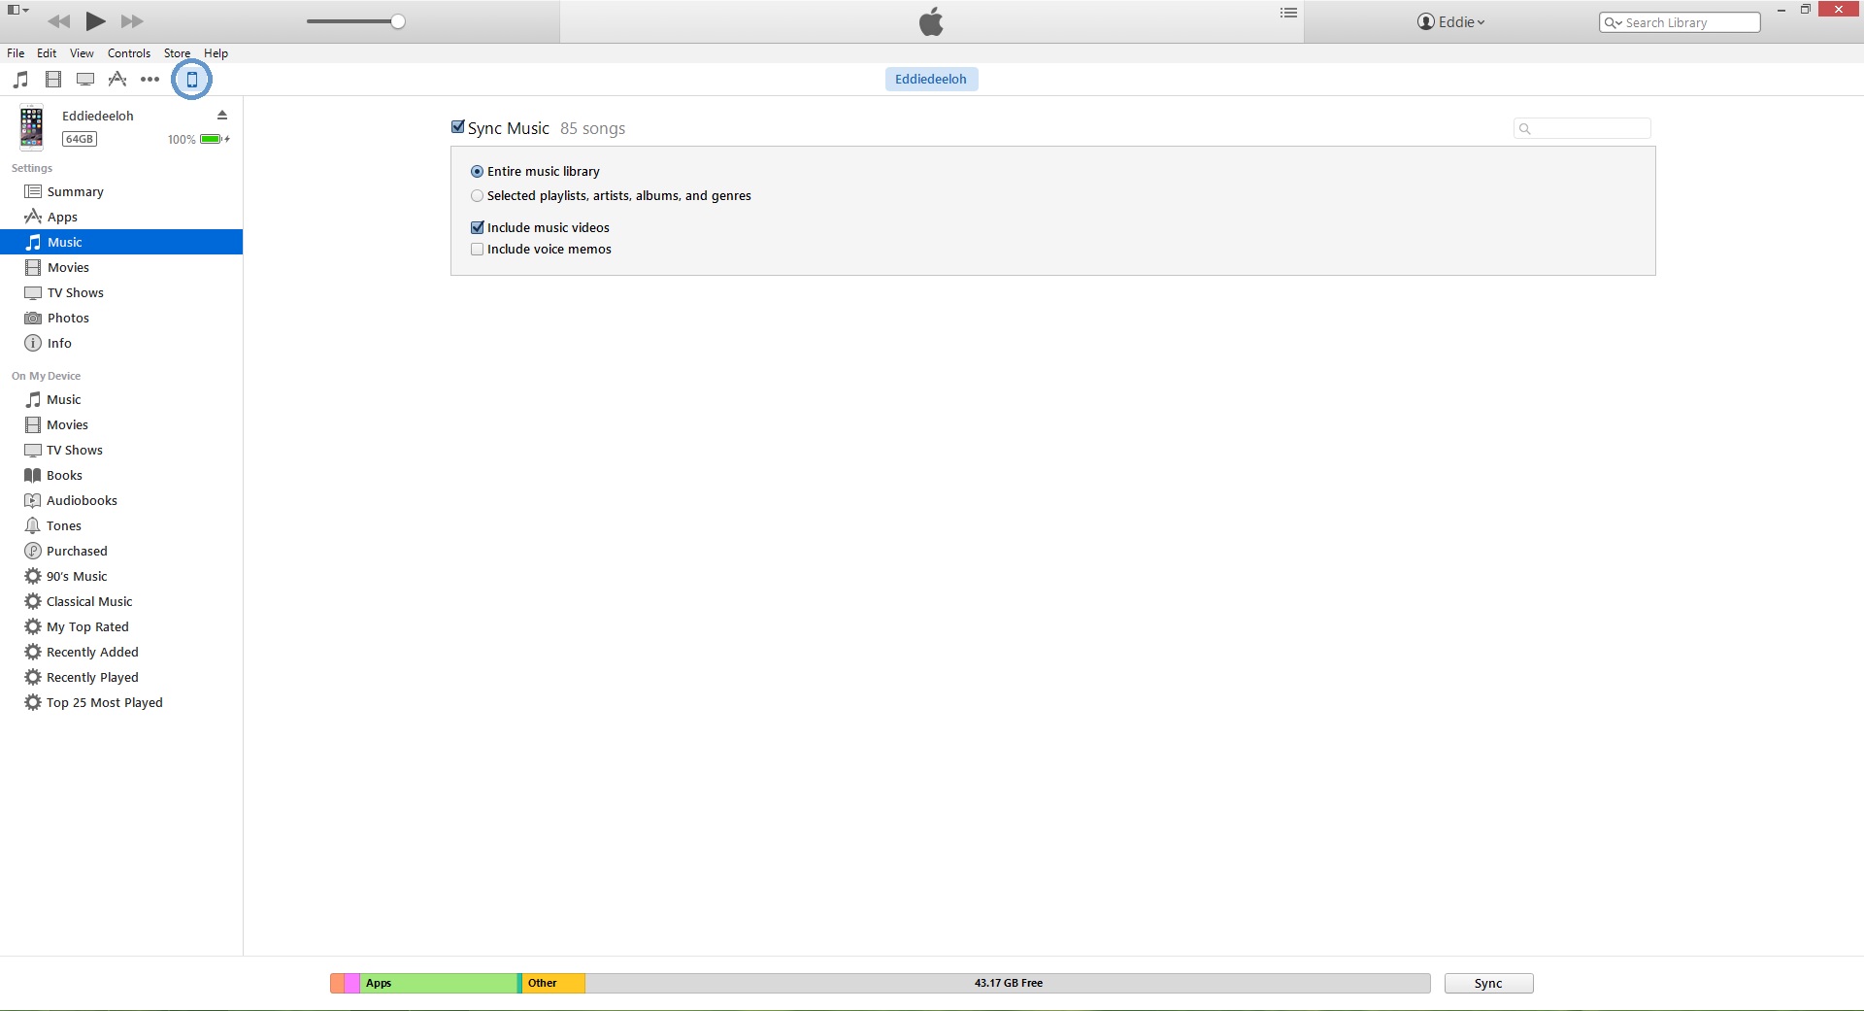
Task: Eject the Eddiedeeloh device
Action: tap(222, 115)
